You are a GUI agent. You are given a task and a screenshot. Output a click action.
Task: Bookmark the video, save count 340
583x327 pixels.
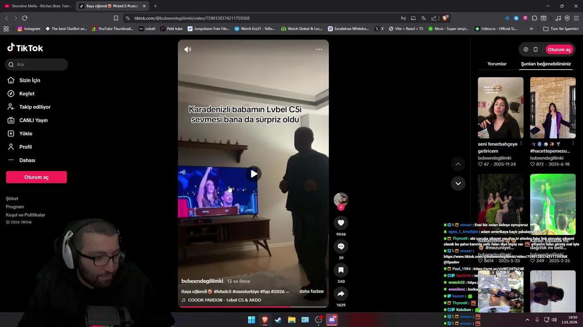[341, 270]
